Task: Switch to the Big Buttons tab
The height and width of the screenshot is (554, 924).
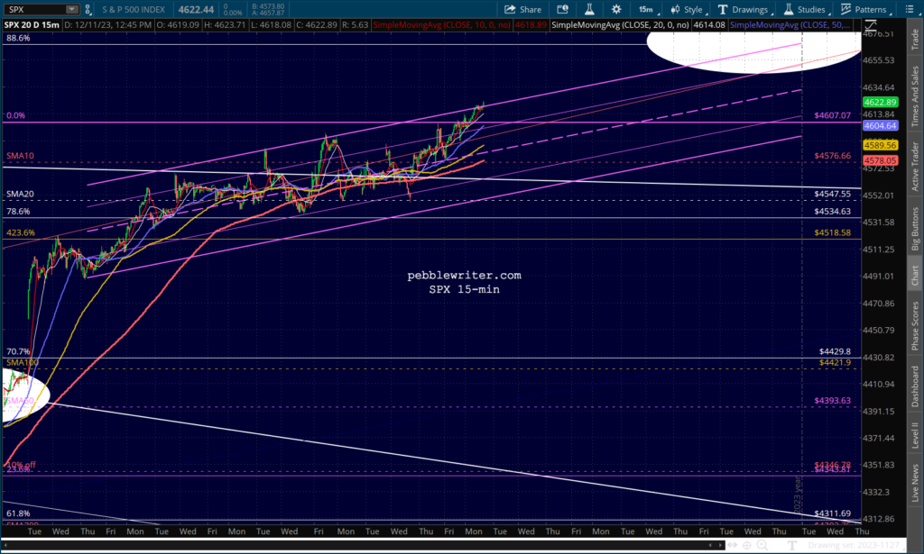Action: coord(915,228)
